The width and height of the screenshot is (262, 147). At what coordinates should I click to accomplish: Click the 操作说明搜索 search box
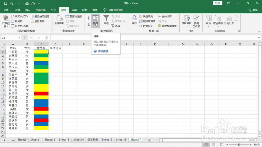pyautogui.click(x=116, y=10)
